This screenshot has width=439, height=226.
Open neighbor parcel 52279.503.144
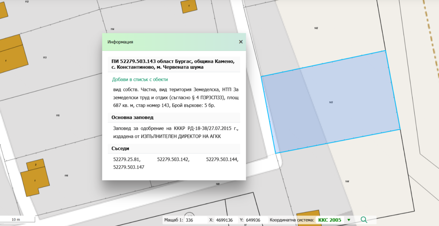point(222,159)
